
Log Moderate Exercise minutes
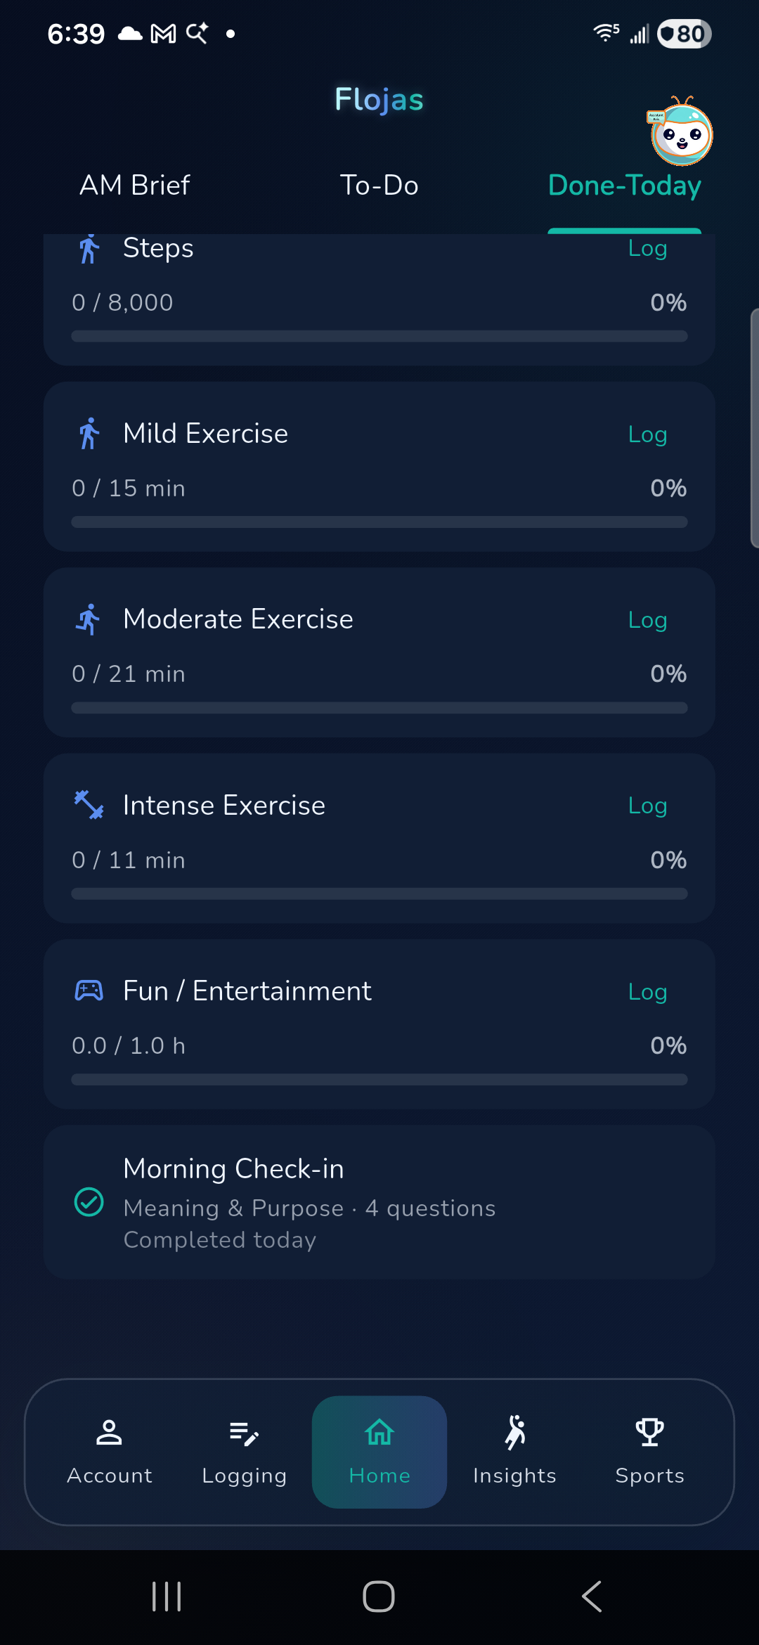coord(647,620)
